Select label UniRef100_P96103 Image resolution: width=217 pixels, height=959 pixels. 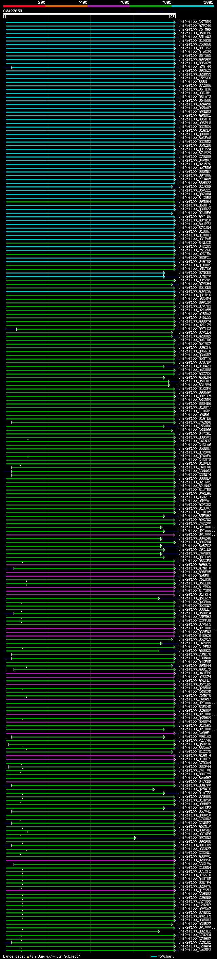pos(195,737)
